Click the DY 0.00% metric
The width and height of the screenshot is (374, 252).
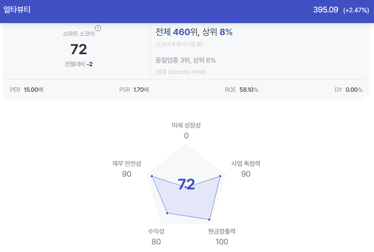348,90
